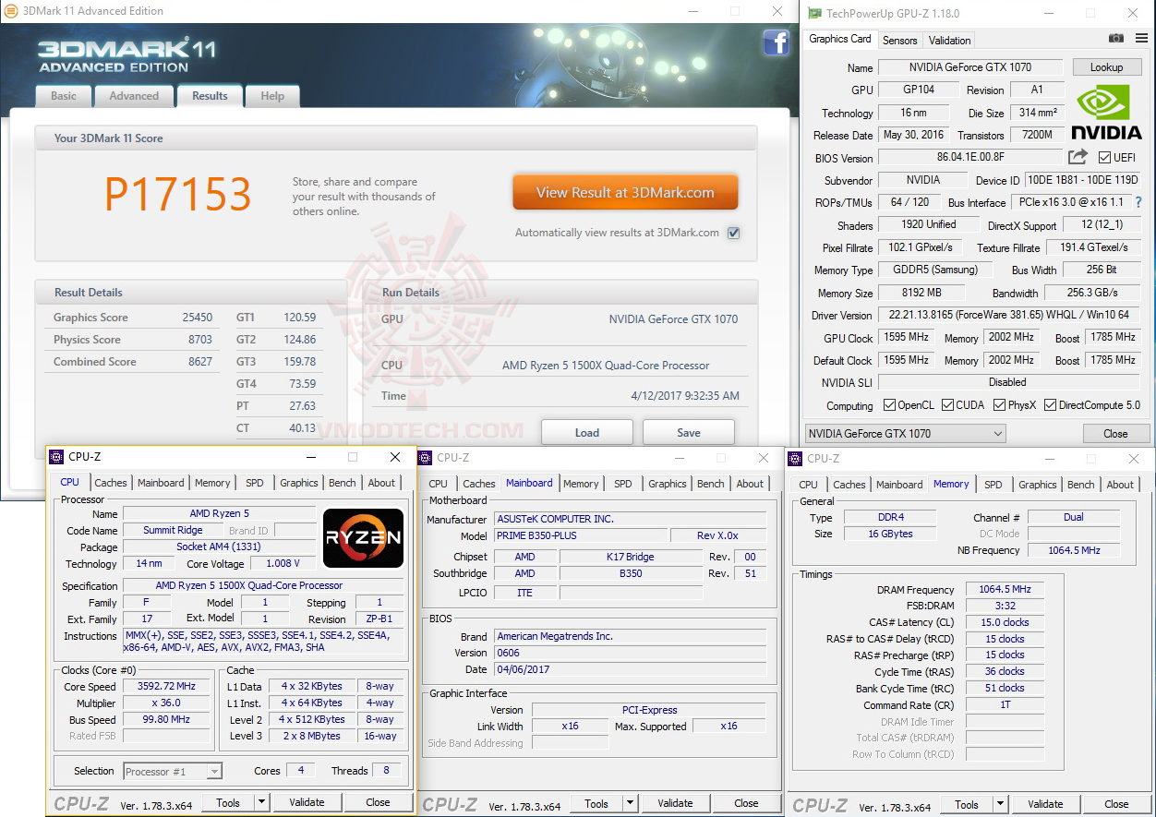Uncheck the UEFI checkbox in GPU-Z
Viewport: 1156px width, 817px height.
1104,157
